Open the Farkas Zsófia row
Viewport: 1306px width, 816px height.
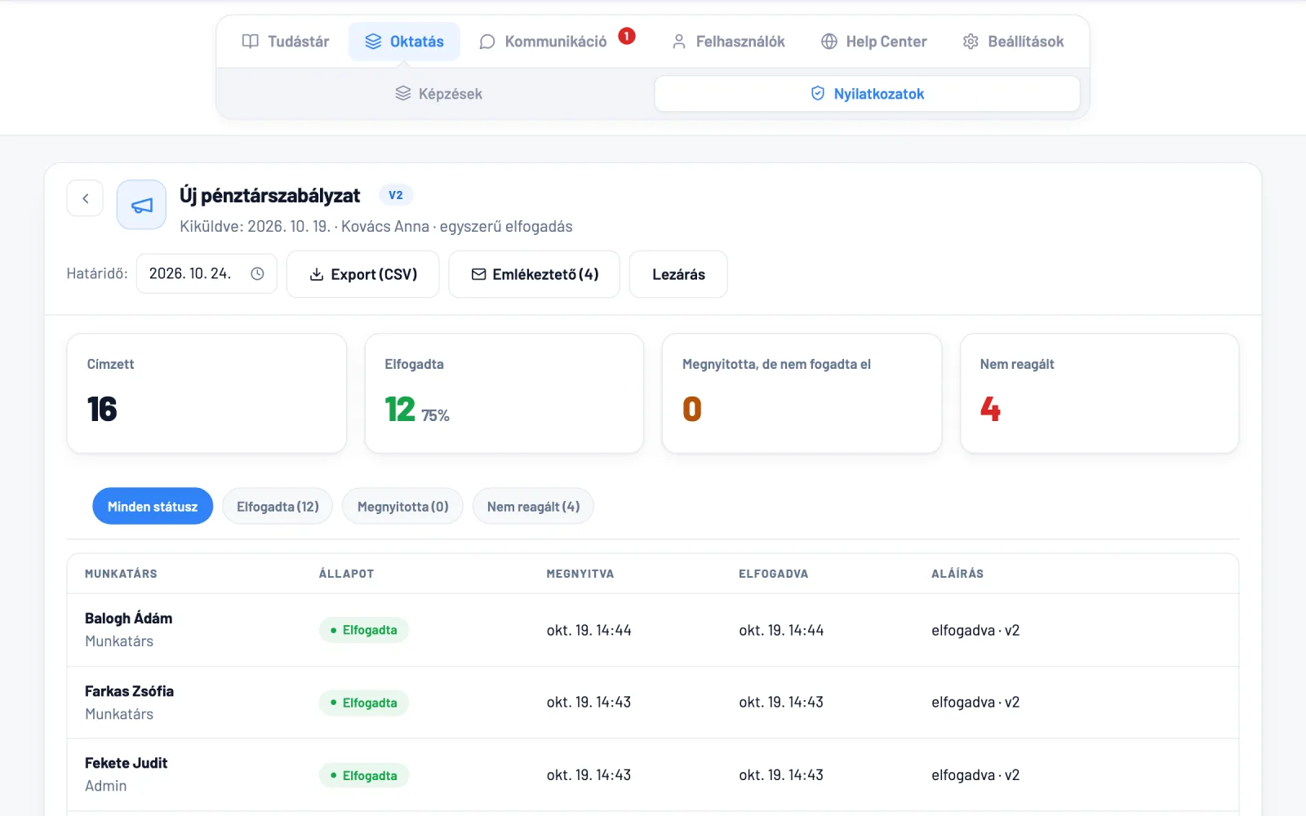click(x=653, y=703)
